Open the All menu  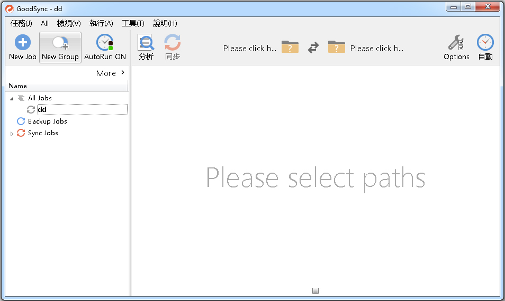click(x=45, y=23)
